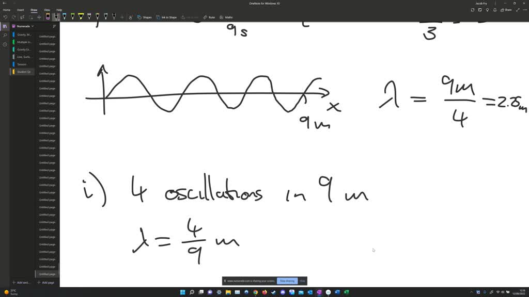Choose the green pen tool
This screenshot has height=297, width=529.
tap(72, 16)
